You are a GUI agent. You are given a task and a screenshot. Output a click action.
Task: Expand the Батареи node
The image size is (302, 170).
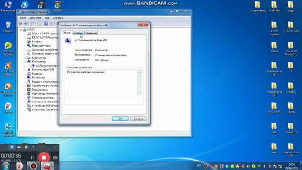point(25,42)
